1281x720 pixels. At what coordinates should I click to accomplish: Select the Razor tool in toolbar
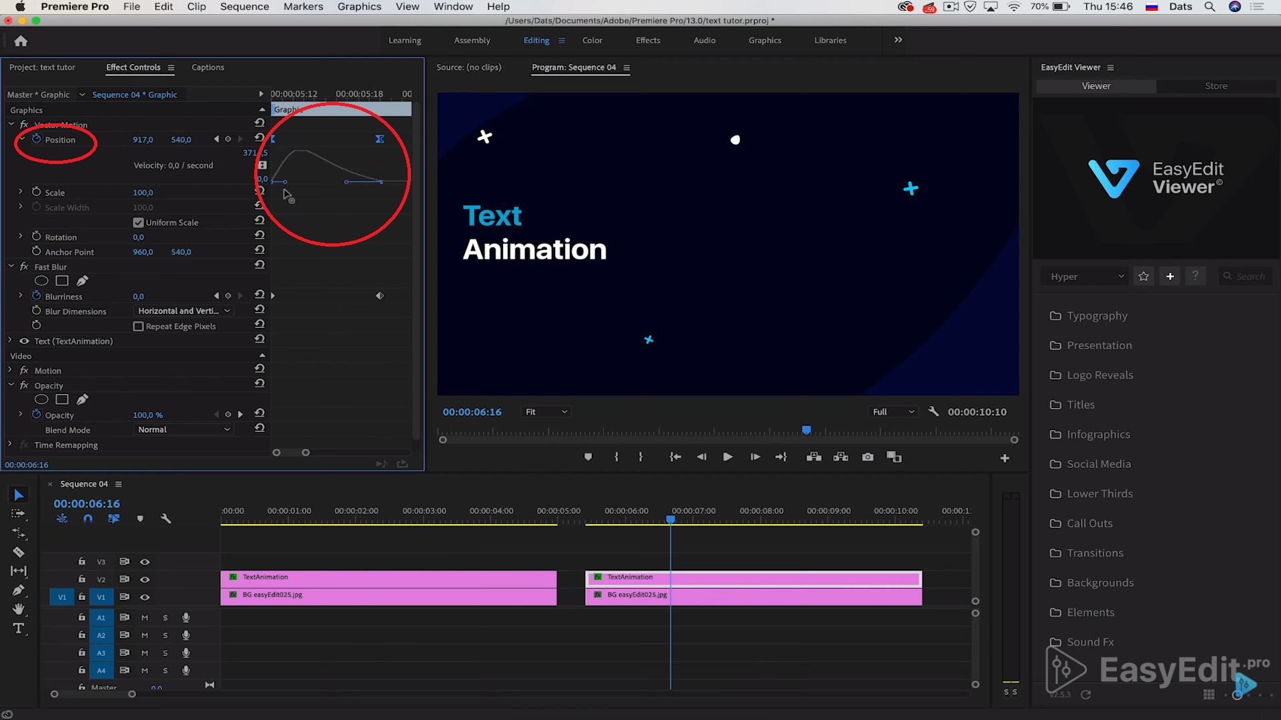click(19, 552)
